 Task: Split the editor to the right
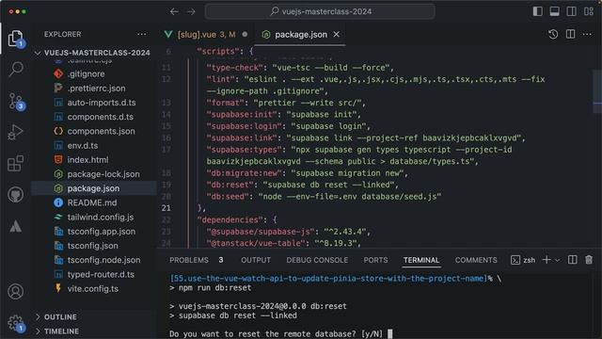point(571,34)
